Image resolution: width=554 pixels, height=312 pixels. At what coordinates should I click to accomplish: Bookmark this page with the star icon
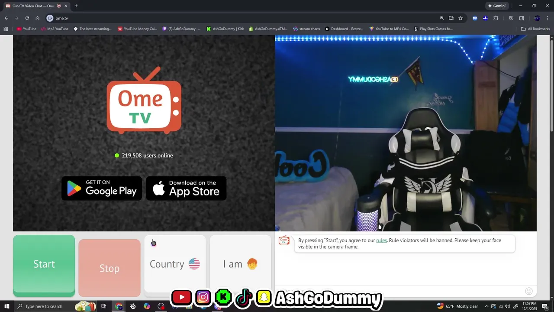(461, 18)
